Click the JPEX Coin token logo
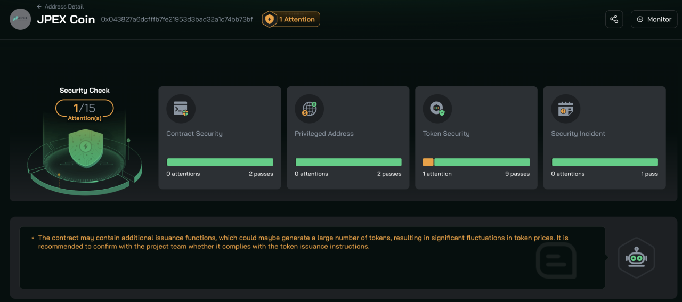The width and height of the screenshot is (682, 302). pyautogui.click(x=20, y=19)
